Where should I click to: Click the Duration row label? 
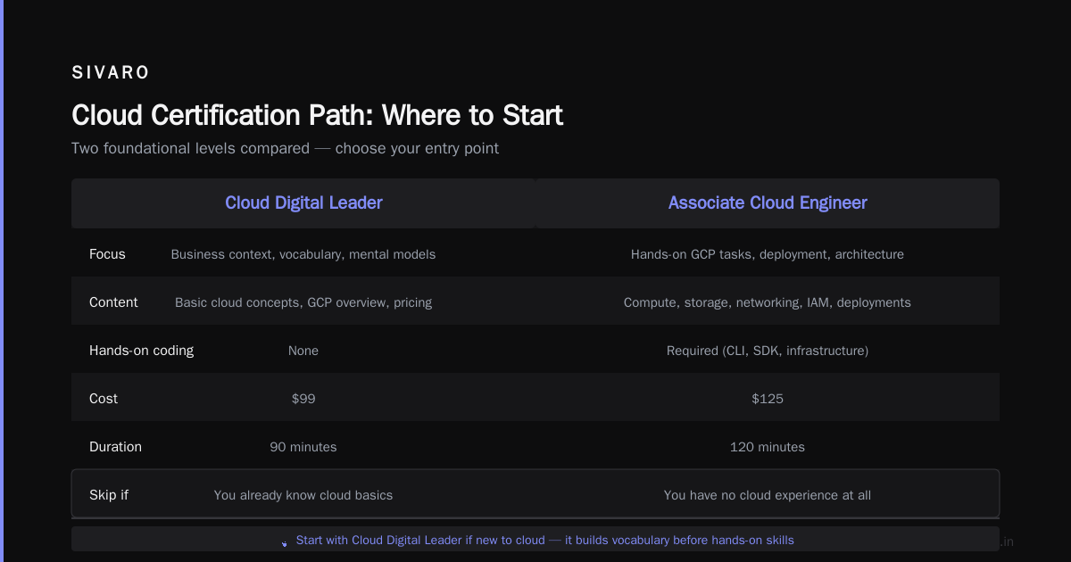click(115, 447)
